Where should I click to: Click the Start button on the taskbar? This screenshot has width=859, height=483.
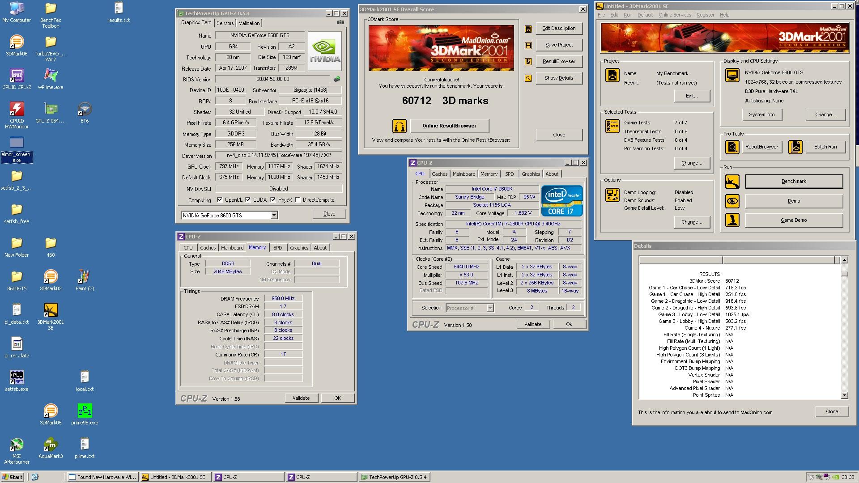[x=13, y=477]
